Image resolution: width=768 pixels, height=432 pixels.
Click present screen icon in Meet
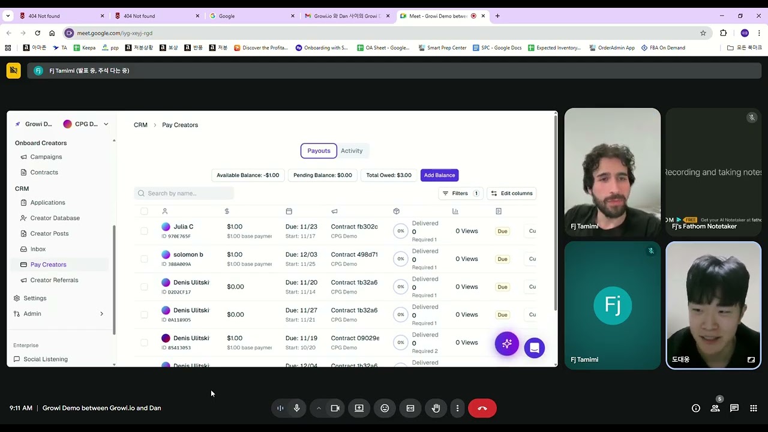(x=359, y=408)
